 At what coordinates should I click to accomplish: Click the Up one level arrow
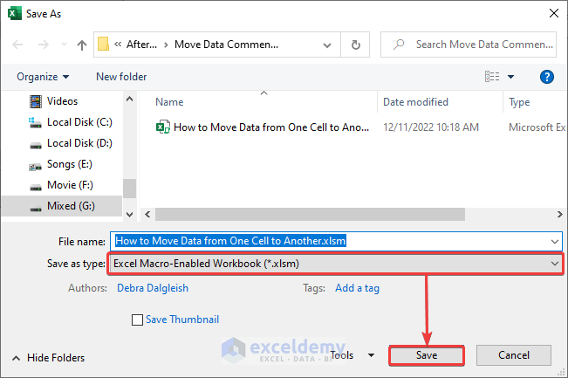pos(82,45)
